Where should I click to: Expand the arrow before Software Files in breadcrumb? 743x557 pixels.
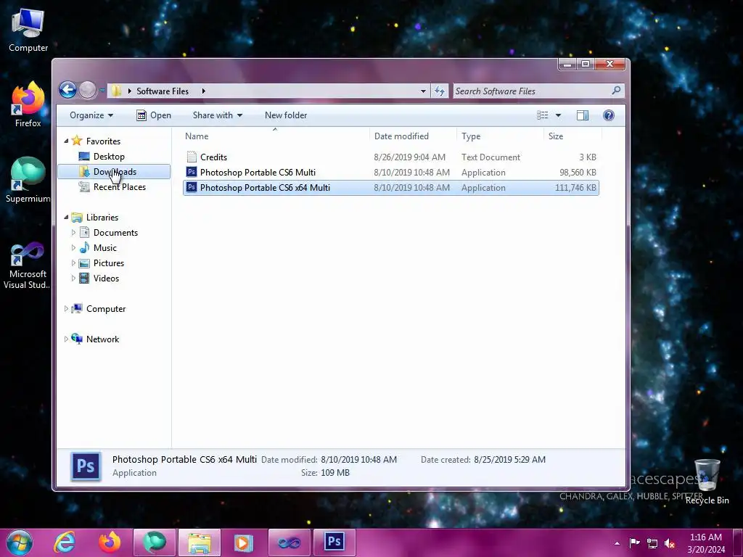coord(129,91)
